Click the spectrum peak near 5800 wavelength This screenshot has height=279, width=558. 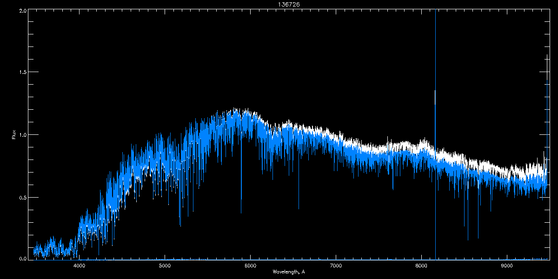[235, 111]
